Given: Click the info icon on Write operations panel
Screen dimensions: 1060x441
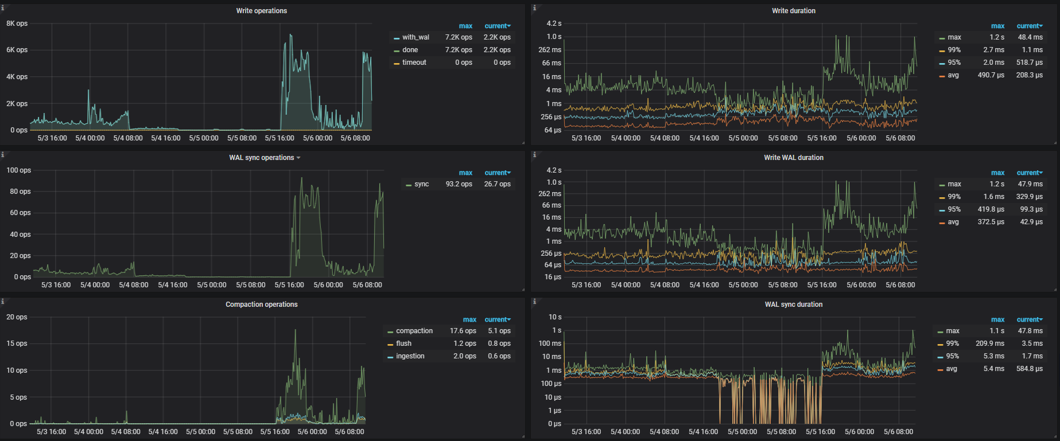Looking at the screenshot, I should click(x=3, y=8).
